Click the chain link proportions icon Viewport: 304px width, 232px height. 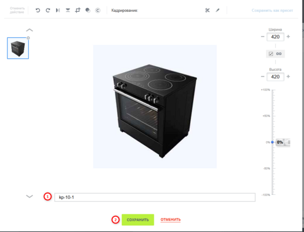click(x=279, y=54)
